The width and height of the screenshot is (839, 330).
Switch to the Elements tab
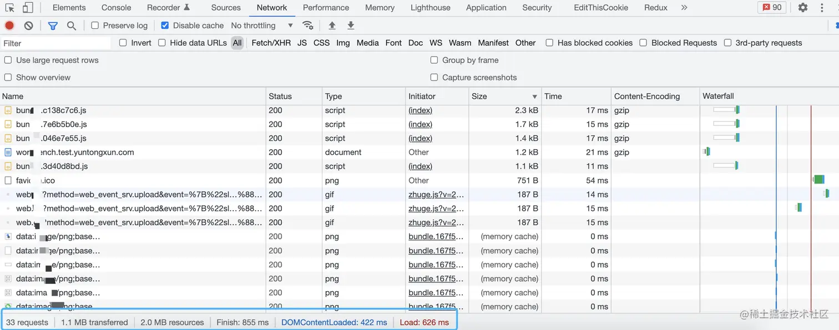click(69, 8)
